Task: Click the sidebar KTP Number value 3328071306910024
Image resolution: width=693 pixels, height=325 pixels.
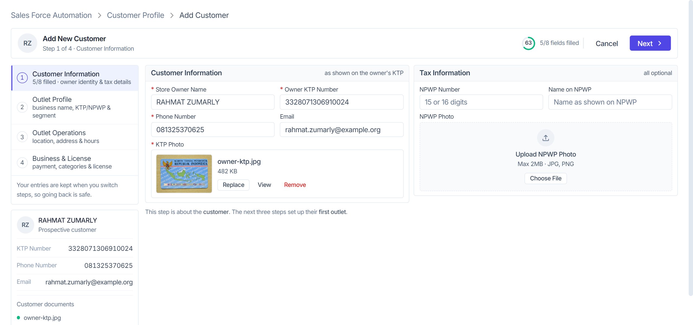Action: click(100, 249)
